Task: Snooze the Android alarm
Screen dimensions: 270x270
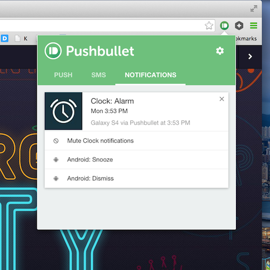Action: coord(137,159)
